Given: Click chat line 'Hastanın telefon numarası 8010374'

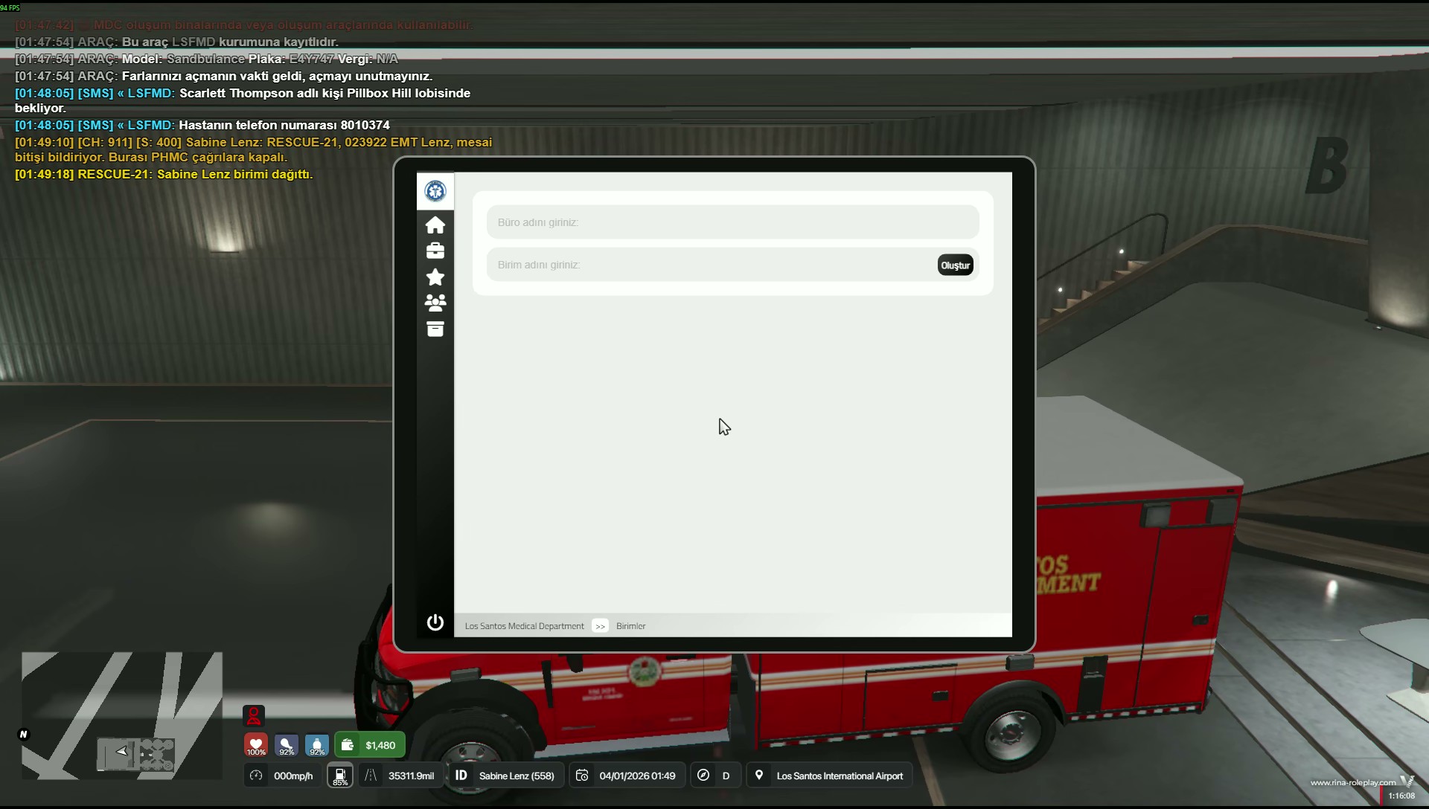Looking at the screenshot, I should click(202, 125).
